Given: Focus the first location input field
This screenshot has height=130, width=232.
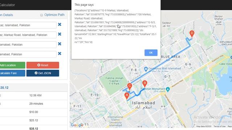Looking at the screenshot, I should (x=28, y=25).
